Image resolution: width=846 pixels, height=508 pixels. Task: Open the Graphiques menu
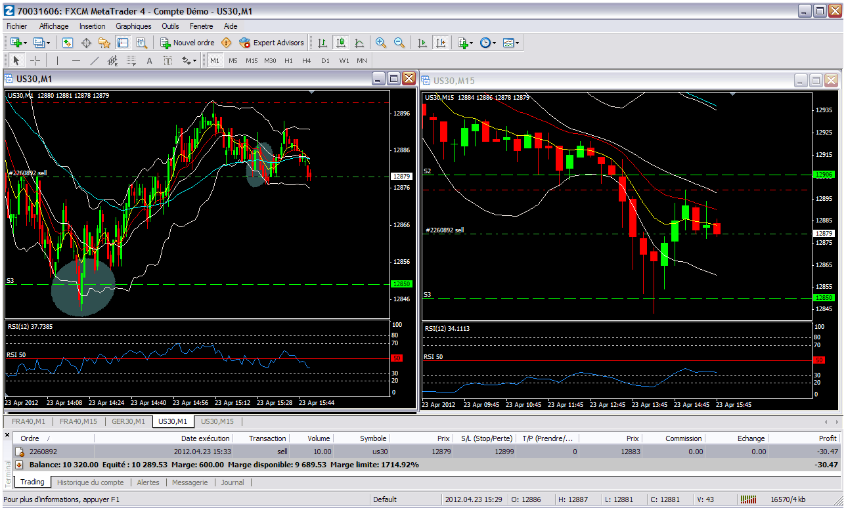[x=133, y=26]
